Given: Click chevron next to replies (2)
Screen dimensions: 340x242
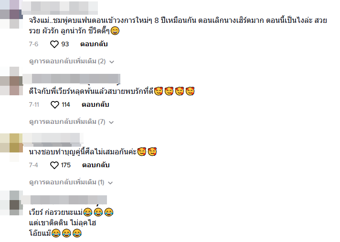Looking at the screenshot, I should click(112, 62).
